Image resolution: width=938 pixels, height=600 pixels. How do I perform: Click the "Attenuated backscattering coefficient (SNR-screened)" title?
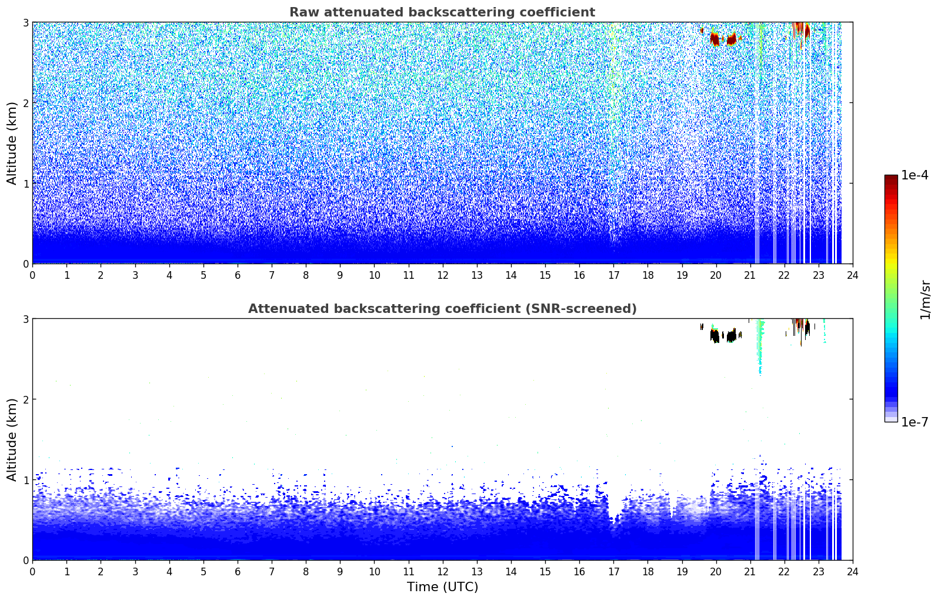(x=442, y=309)
